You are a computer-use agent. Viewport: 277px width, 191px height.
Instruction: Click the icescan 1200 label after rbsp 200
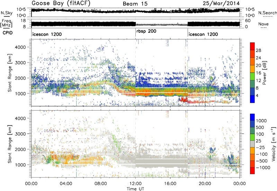point(203,34)
